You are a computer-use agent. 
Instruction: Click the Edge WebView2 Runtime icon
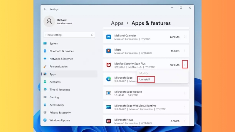click(x=109, y=107)
